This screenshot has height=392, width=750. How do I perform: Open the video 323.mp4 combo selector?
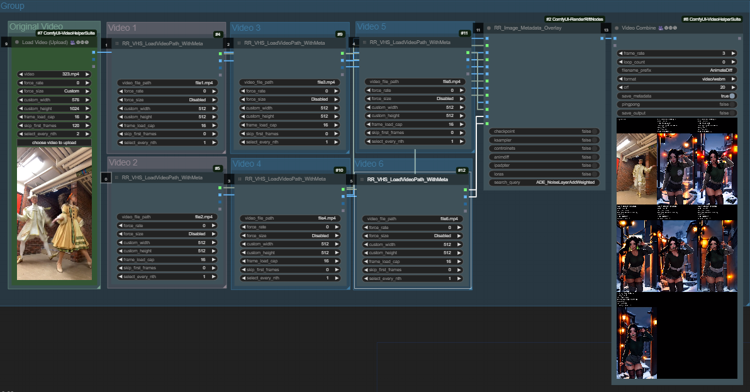54,74
